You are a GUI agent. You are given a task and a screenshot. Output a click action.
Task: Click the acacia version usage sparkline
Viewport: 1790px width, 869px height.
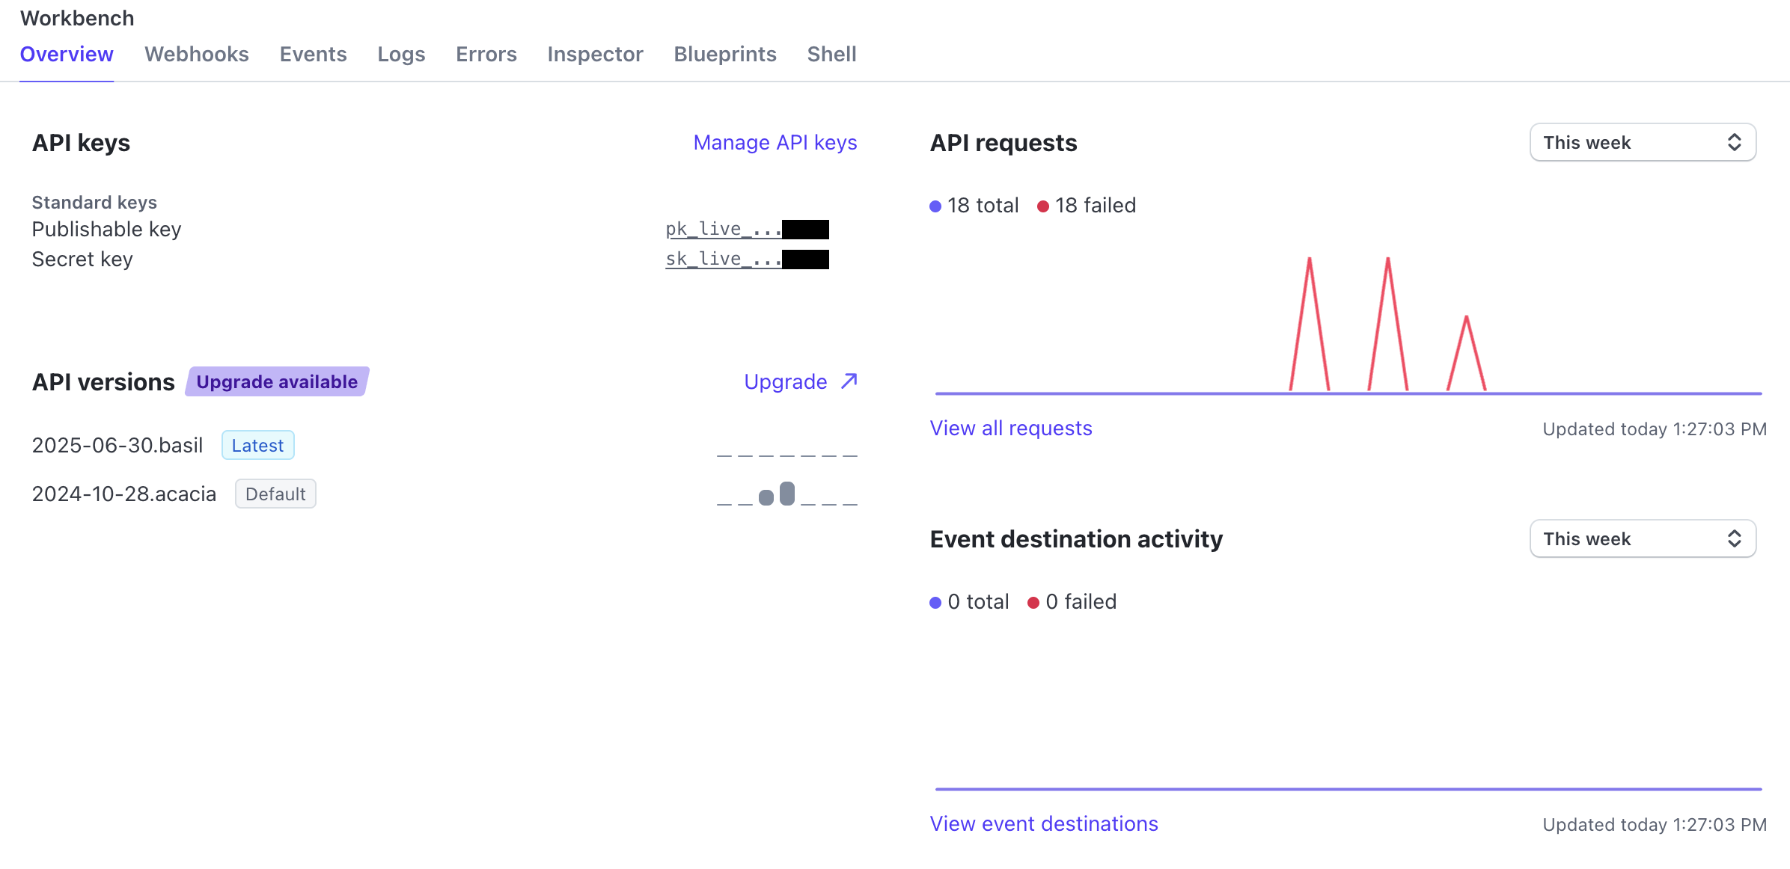(786, 494)
